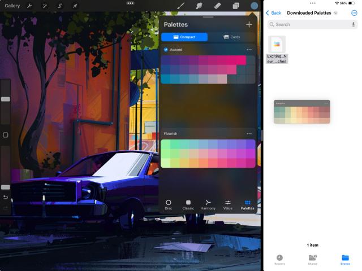Switch palettes to Compact view
Image resolution: width=362 pixels, height=271 pixels.
point(184,37)
